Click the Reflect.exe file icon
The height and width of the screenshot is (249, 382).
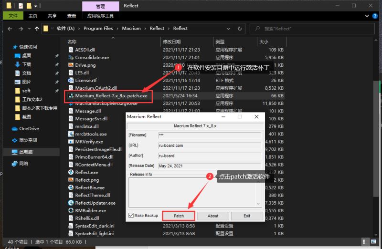pos(71,172)
